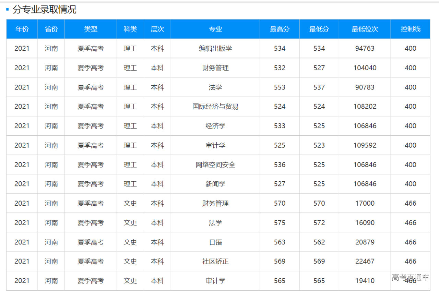The height and width of the screenshot is (291, 439).
Task: Click the blue square bullet beside 分专业录取情况
Action: point(8,9)
